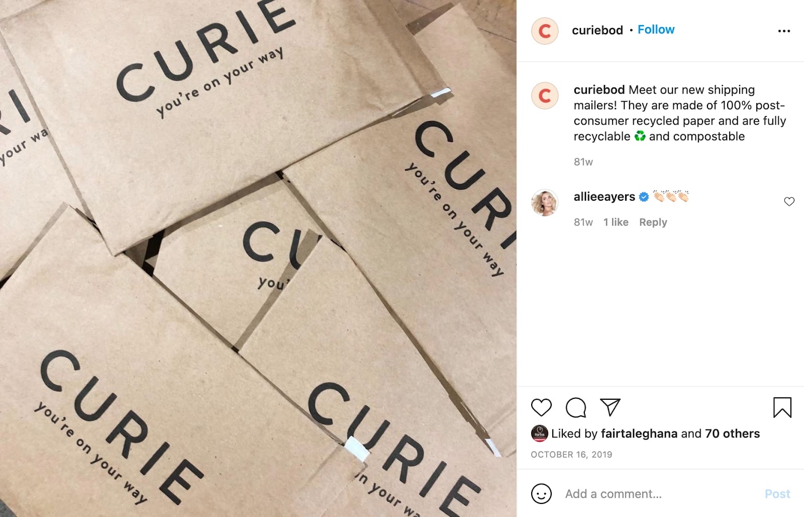The width and height of the screenshot is (804, 517).
Task: Like allieeayers comment with small heart
Action: (x=789, y=202)
